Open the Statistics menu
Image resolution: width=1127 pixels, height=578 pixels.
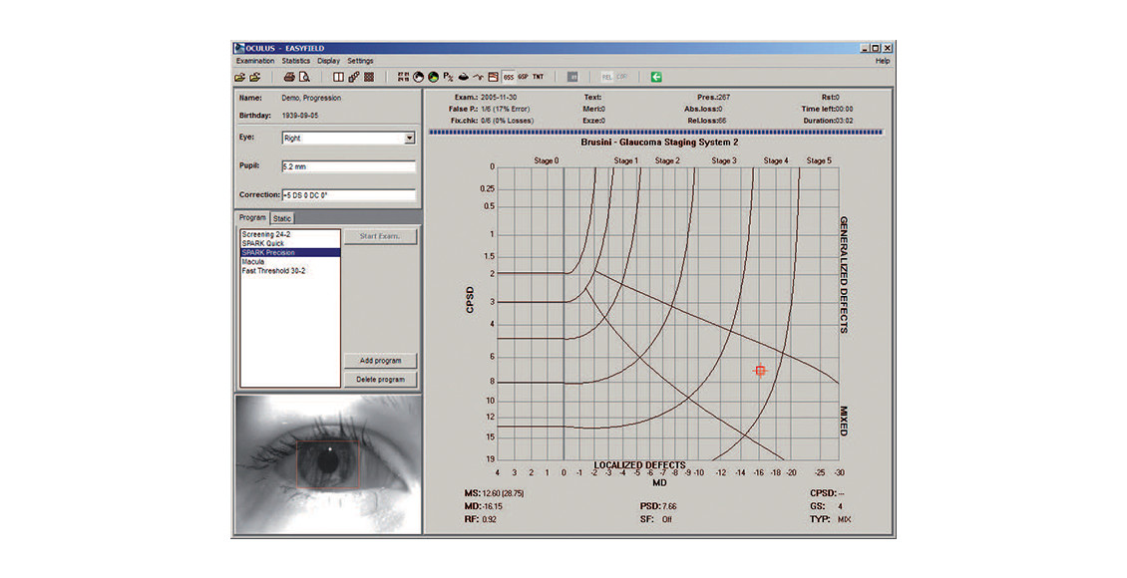[296, 61]
